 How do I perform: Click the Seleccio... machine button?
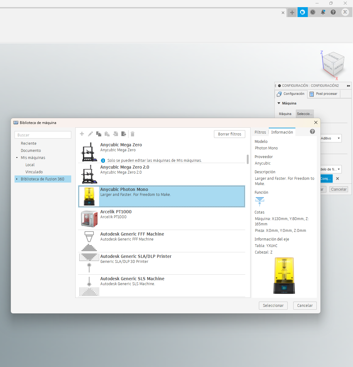point(305,114)
